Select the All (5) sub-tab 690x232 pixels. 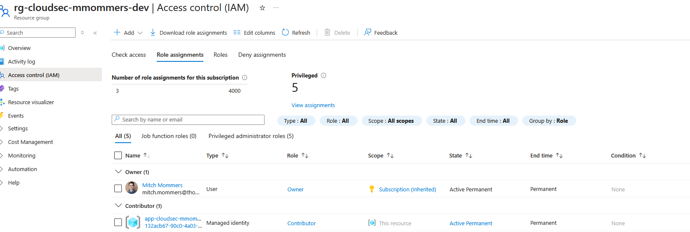click(x=123, y=136)
